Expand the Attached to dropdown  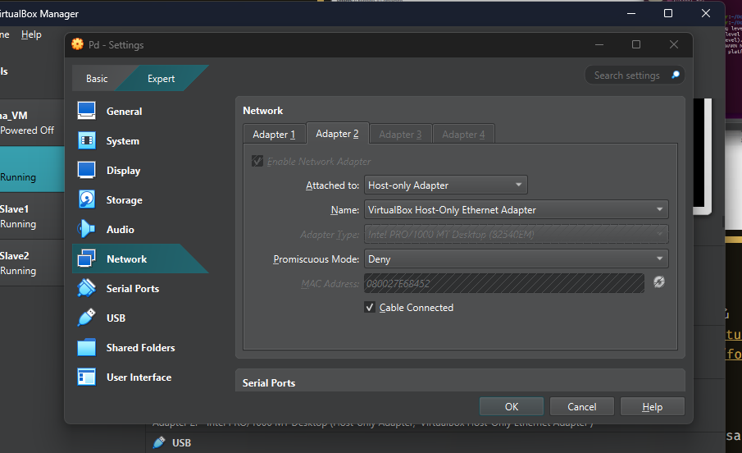pos(445,185)
